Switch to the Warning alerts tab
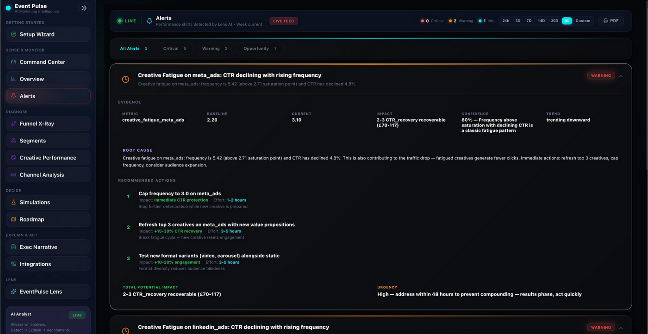Screen dimensions: 648x334 tap(215, 48)
